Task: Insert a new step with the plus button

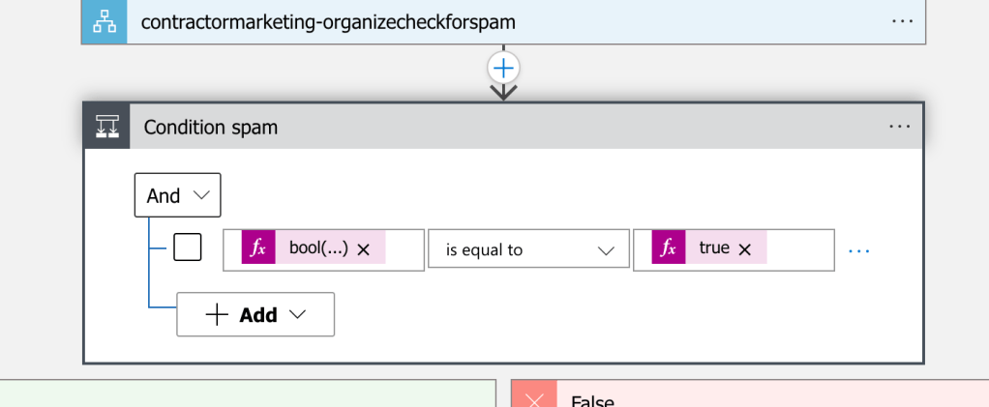Action: click(503, 68)
